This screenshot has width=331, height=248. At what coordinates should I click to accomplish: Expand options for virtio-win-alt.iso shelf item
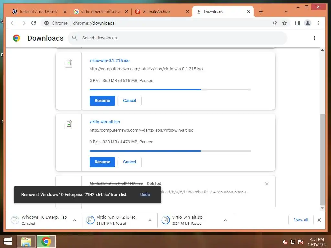(x=225, y=220)
